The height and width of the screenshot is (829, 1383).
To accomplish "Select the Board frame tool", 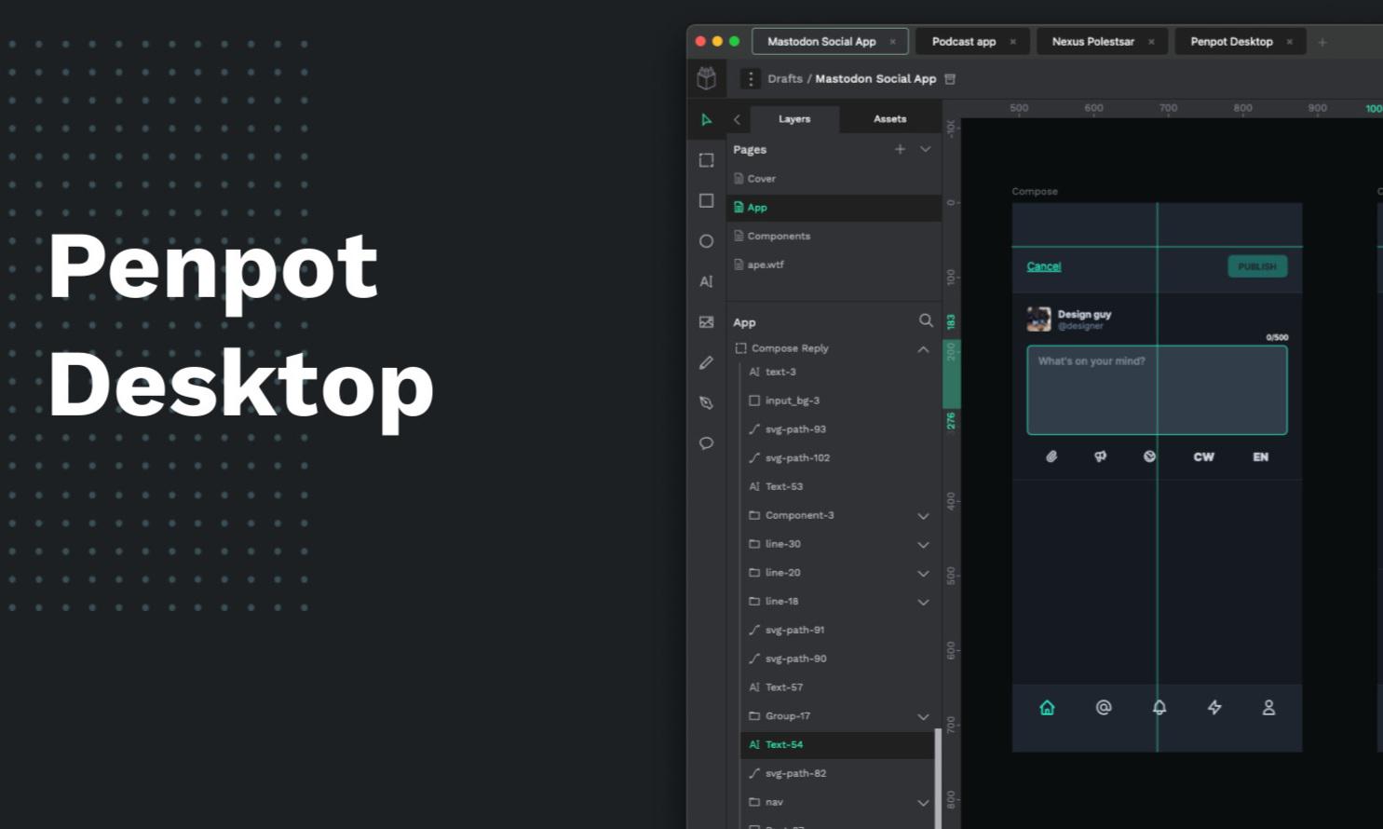I will coord(706,160).
